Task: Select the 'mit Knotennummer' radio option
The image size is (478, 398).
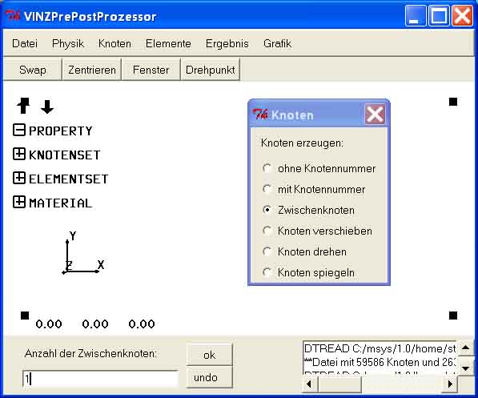Action: (267, 189)
